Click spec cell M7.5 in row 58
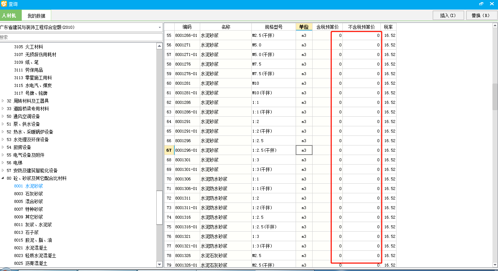This screenshot has height=271, width=498. (x=274, y=64)
